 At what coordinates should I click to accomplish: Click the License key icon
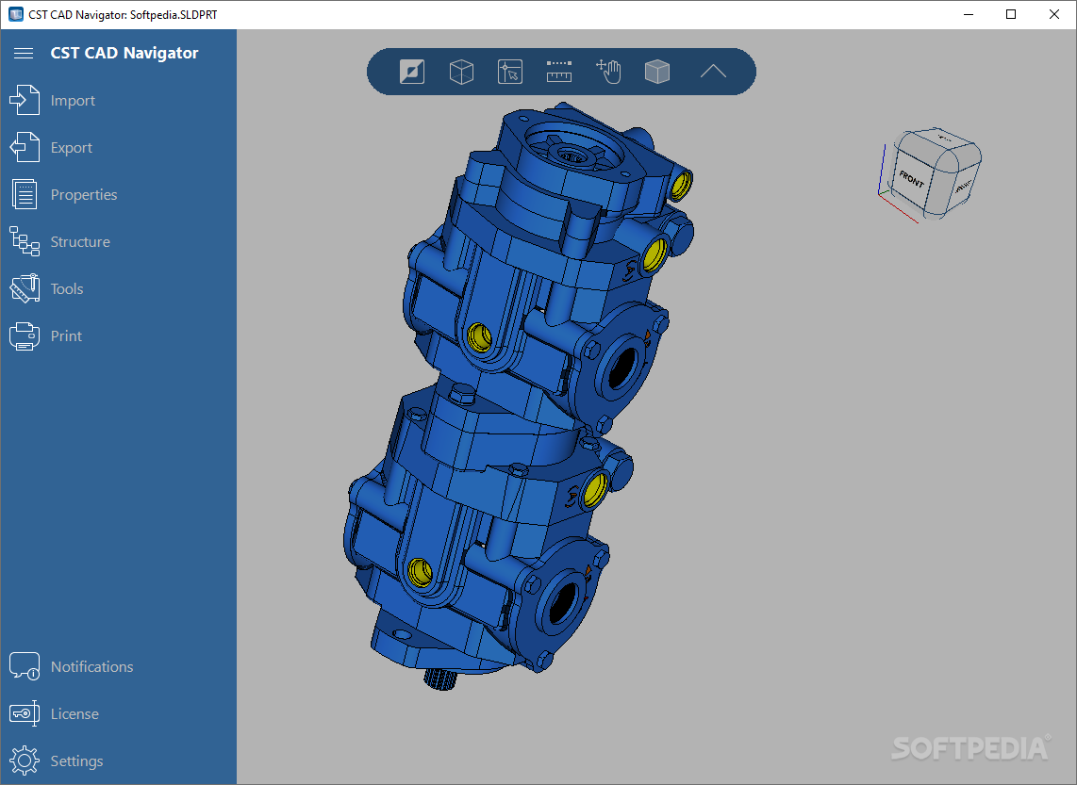pos(24,713)
